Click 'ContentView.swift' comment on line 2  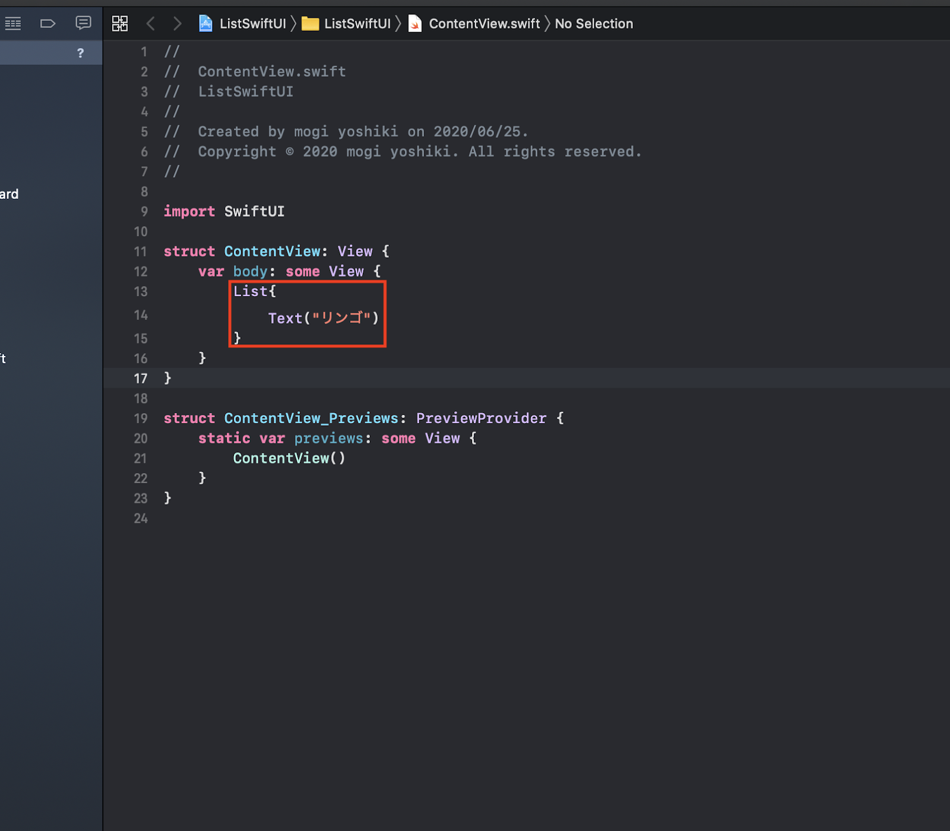point(272,71)
